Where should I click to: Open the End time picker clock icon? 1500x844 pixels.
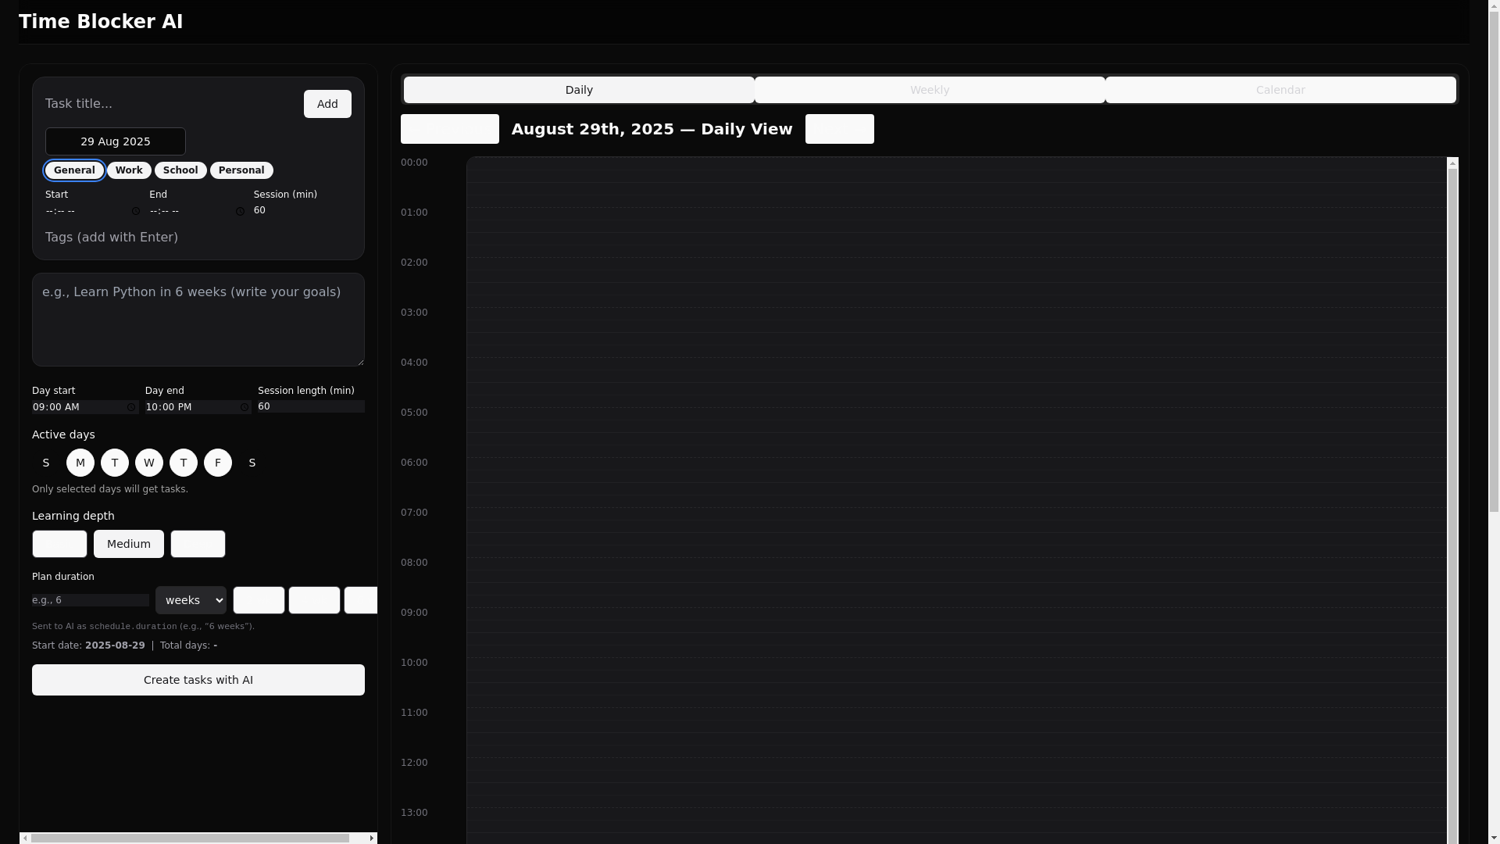(x=240, y=211)
